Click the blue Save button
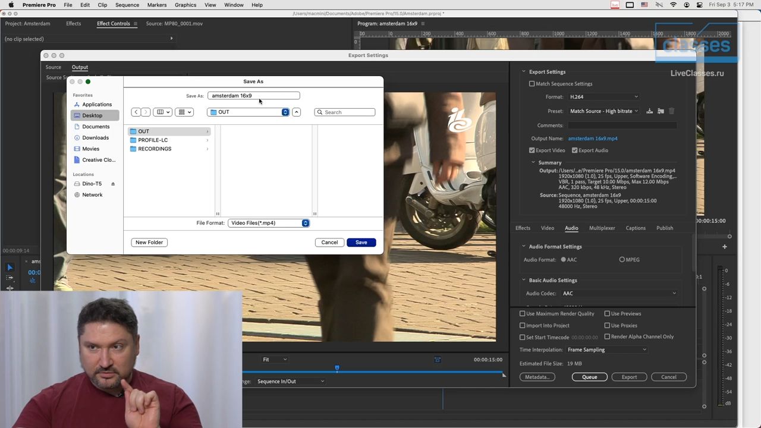 361,243
